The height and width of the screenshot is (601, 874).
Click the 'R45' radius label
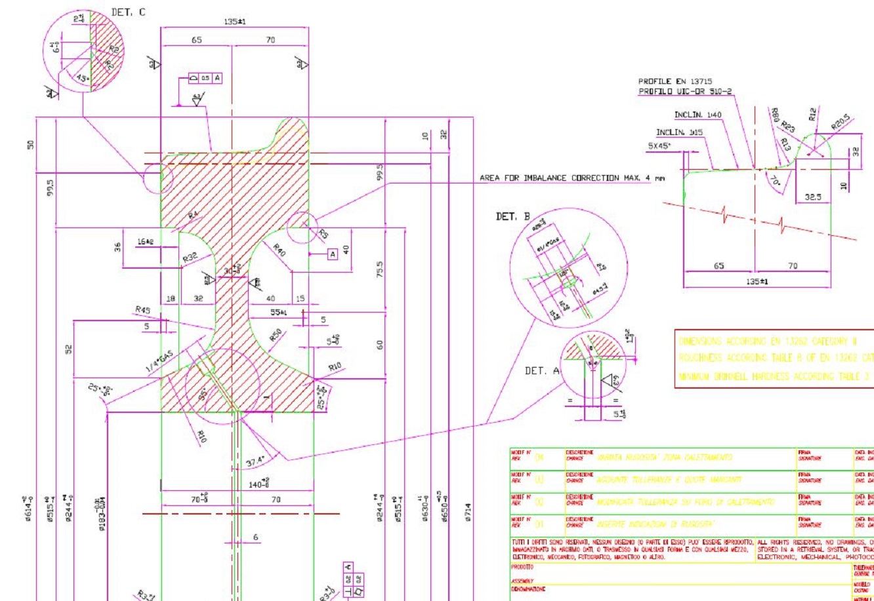pos(143,309)
